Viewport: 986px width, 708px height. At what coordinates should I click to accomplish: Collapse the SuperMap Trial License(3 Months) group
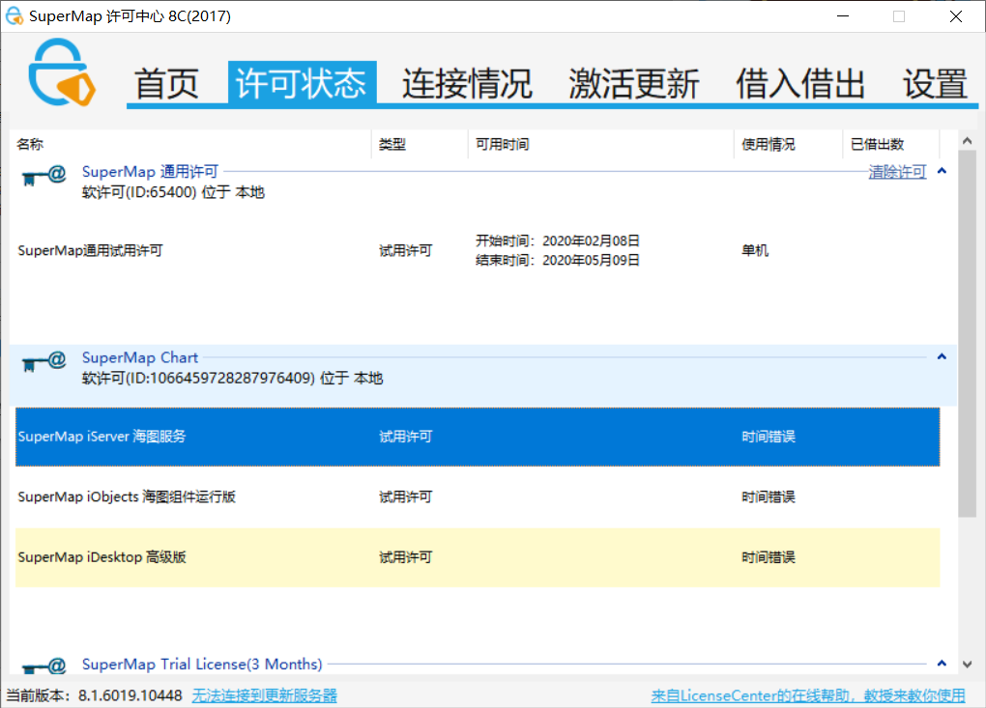click(x=942, y=664)
